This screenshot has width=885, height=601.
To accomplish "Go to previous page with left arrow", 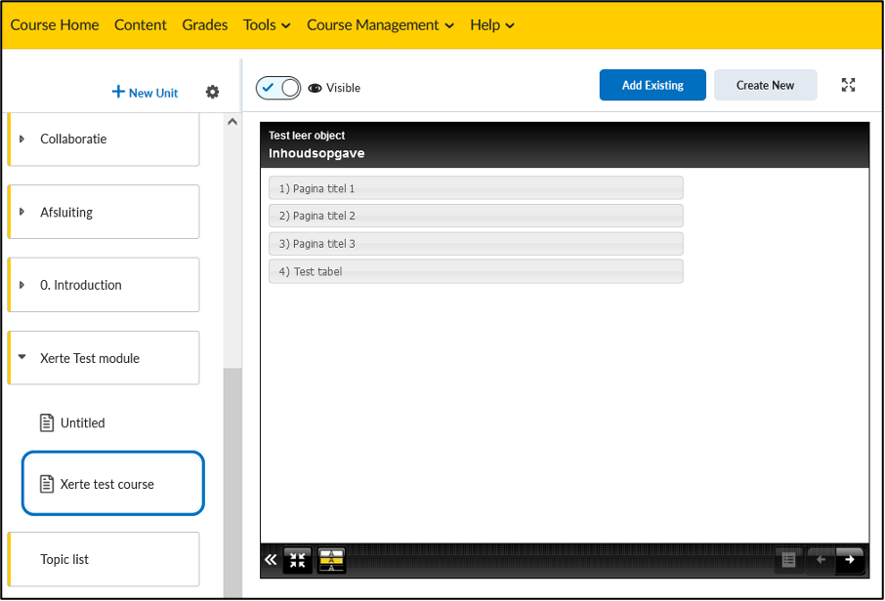I will 821,560.
